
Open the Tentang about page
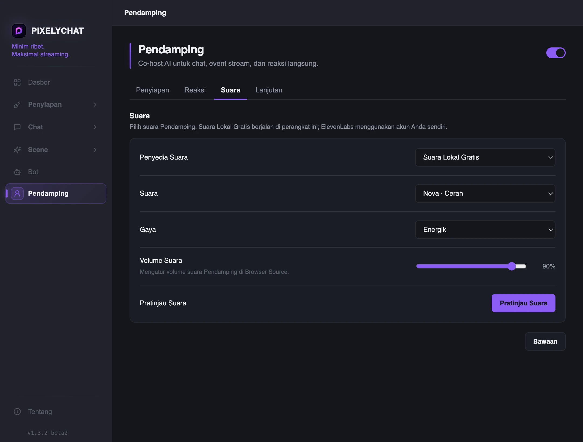(x=56, y=412)
